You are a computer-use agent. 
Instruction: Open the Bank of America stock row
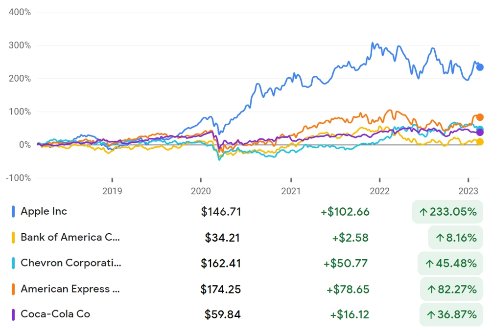[247, 238]
